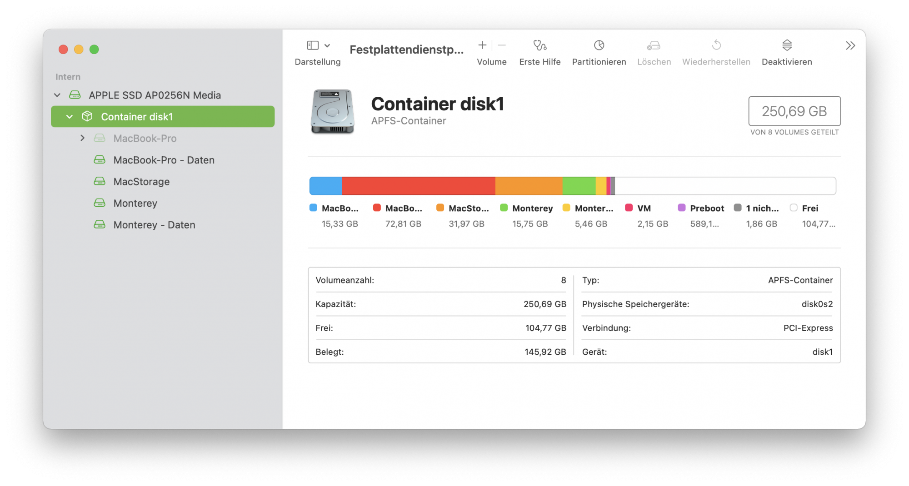Click the add volume plus icon
This screenshot has height=486, width=909.
point(482,45)
